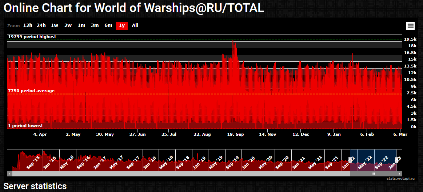Switch zoom to 1m
This screenshot has width=423, height=192.
[x=81, y=25]
